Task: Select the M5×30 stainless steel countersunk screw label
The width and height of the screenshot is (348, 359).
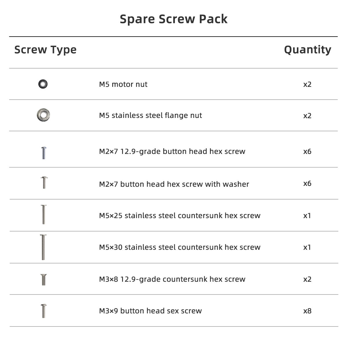Action: [180, 247]
